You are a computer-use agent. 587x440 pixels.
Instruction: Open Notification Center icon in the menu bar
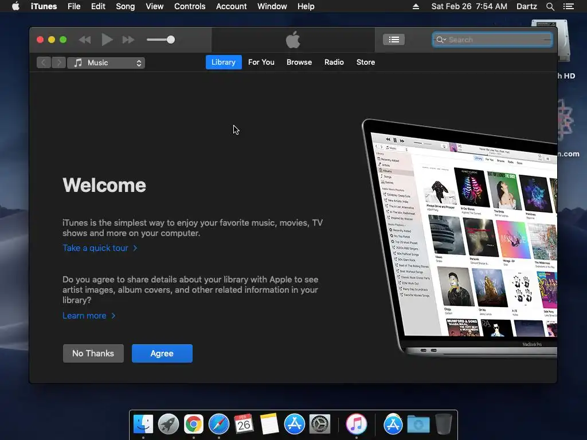tap(568, 6)
